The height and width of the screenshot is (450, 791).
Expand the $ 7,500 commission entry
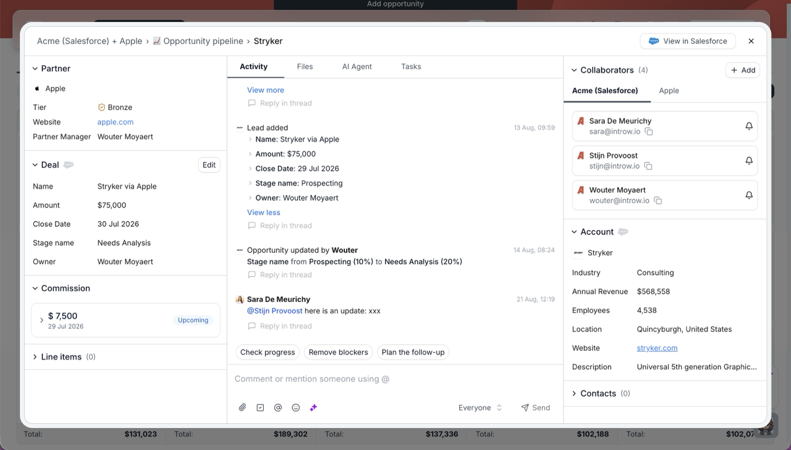point(42,320)
